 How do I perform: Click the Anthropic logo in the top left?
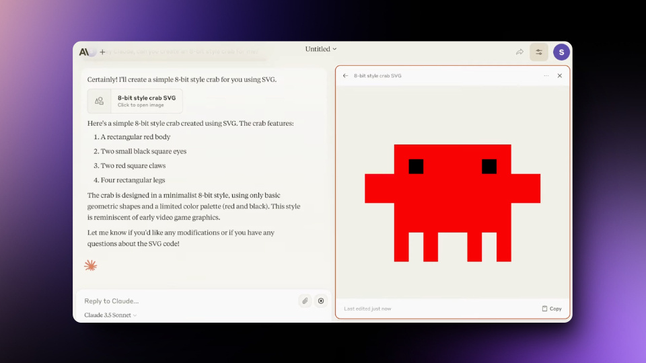tap(84, 52)
